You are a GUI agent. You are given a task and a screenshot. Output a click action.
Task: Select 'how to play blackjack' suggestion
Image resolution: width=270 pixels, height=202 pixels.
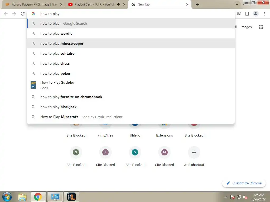(x=131, y=107)
